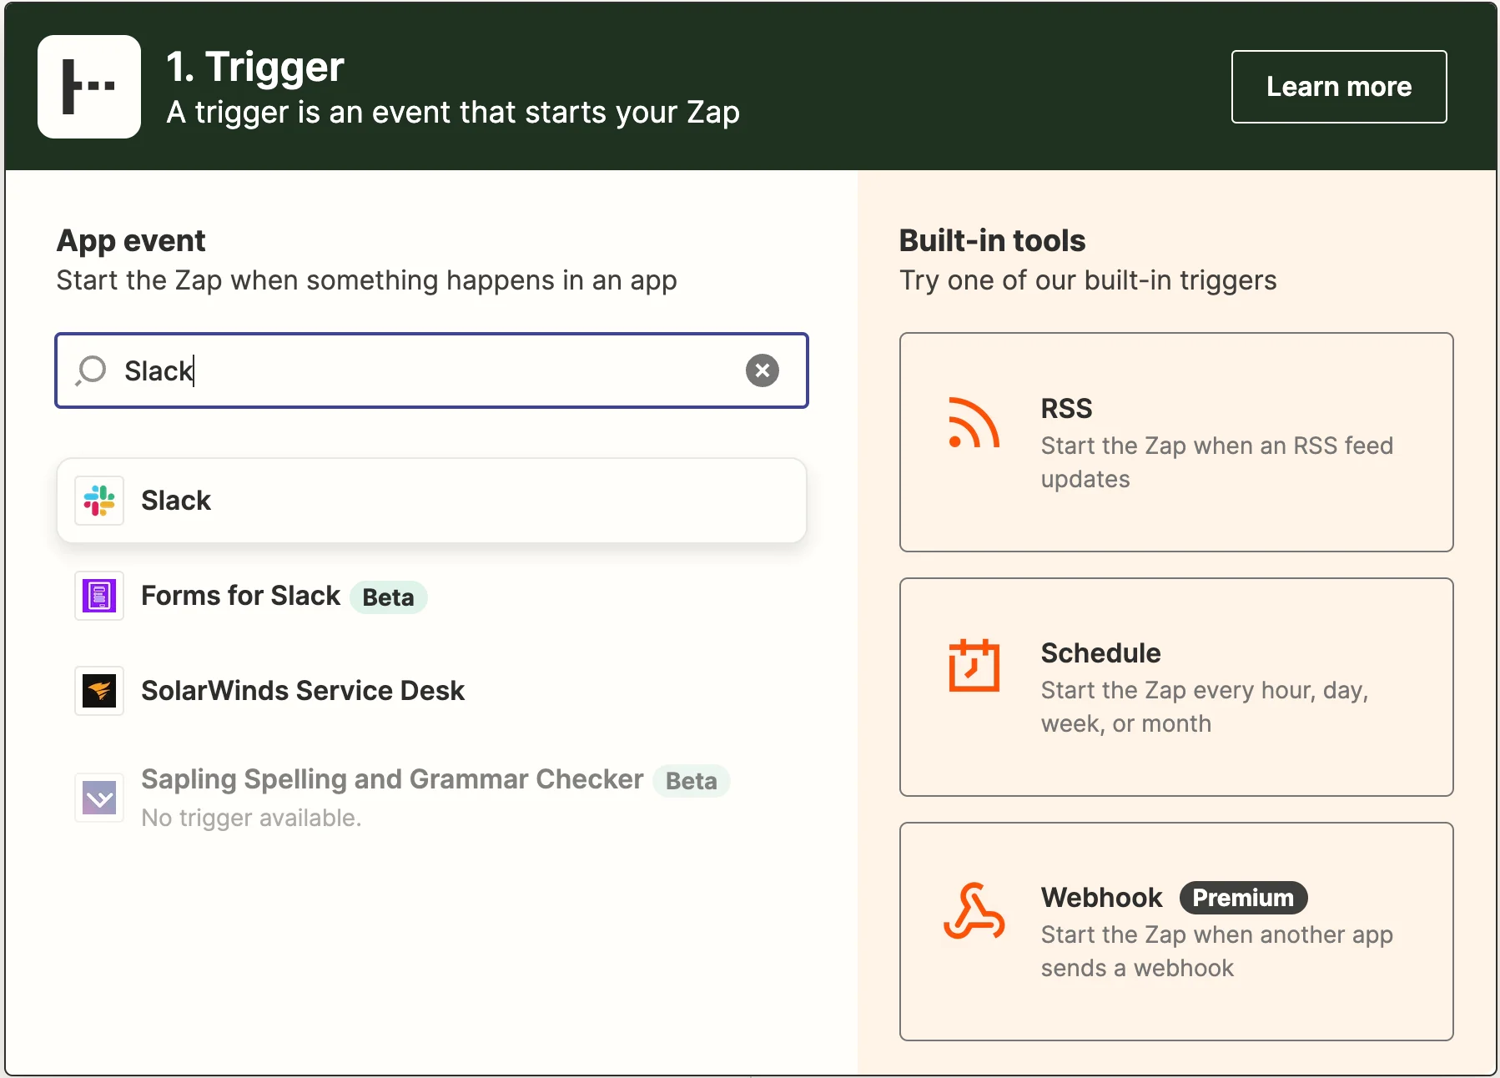Click the magnifier search icon
The height and width of the screenshot is (1078, 1500).
click(x=91, y=370)
